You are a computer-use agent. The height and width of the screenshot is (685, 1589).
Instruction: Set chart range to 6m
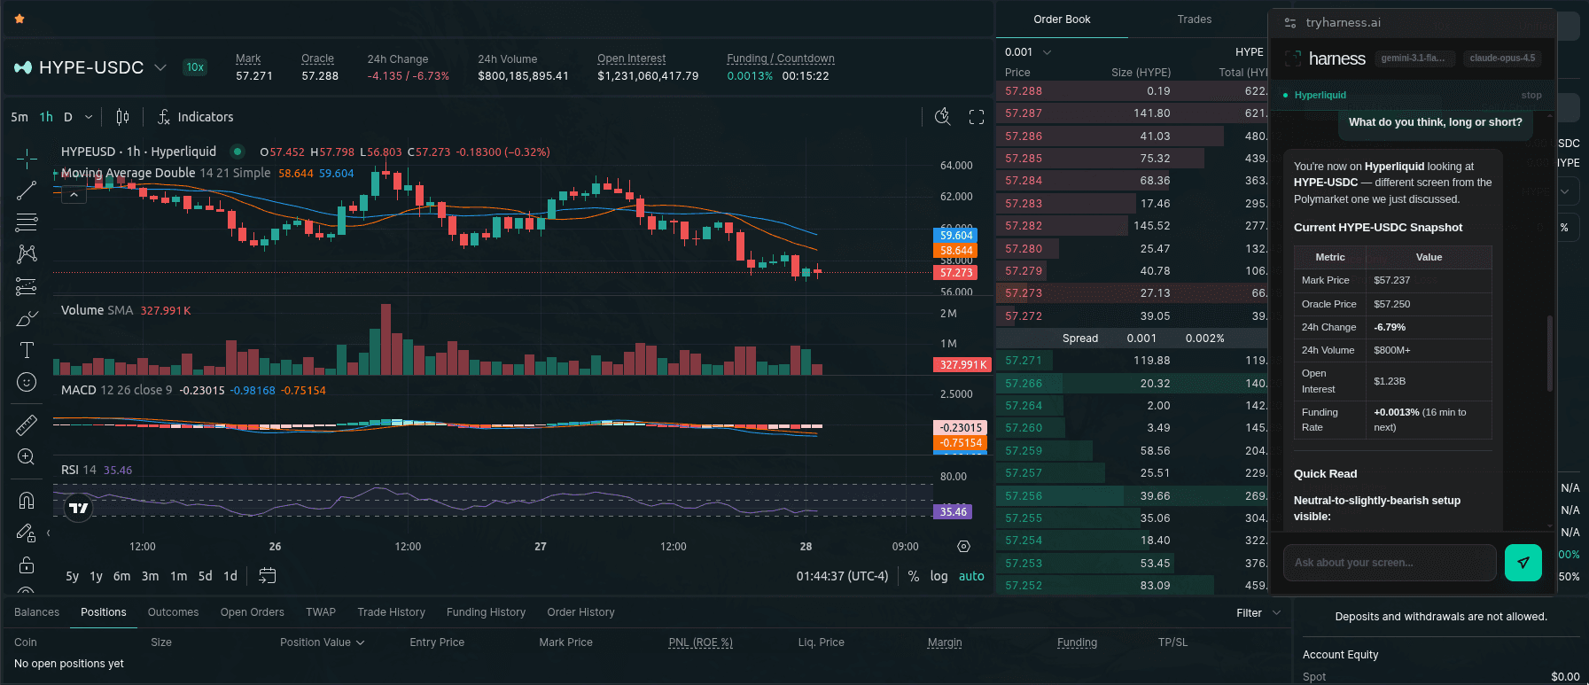click(121, 576)
